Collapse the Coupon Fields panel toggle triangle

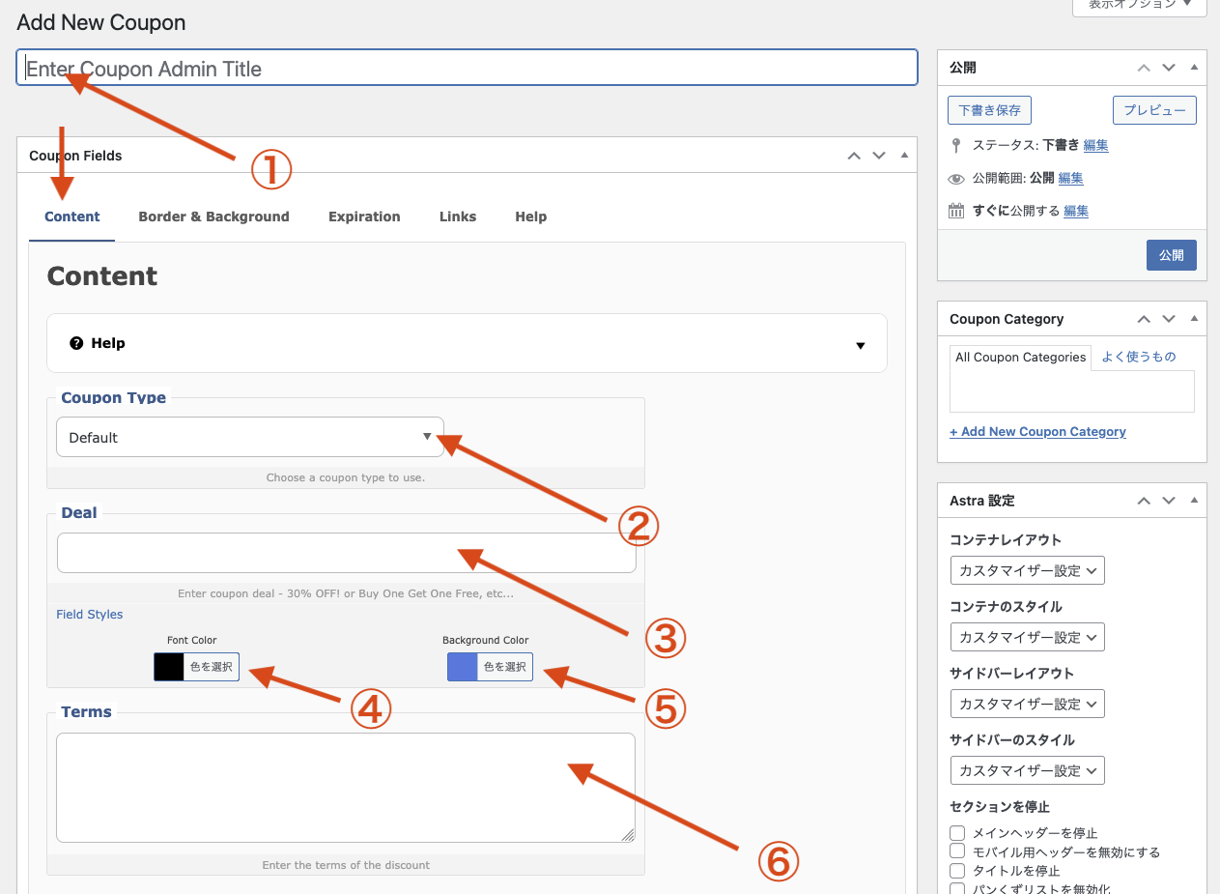coord(904,156)
